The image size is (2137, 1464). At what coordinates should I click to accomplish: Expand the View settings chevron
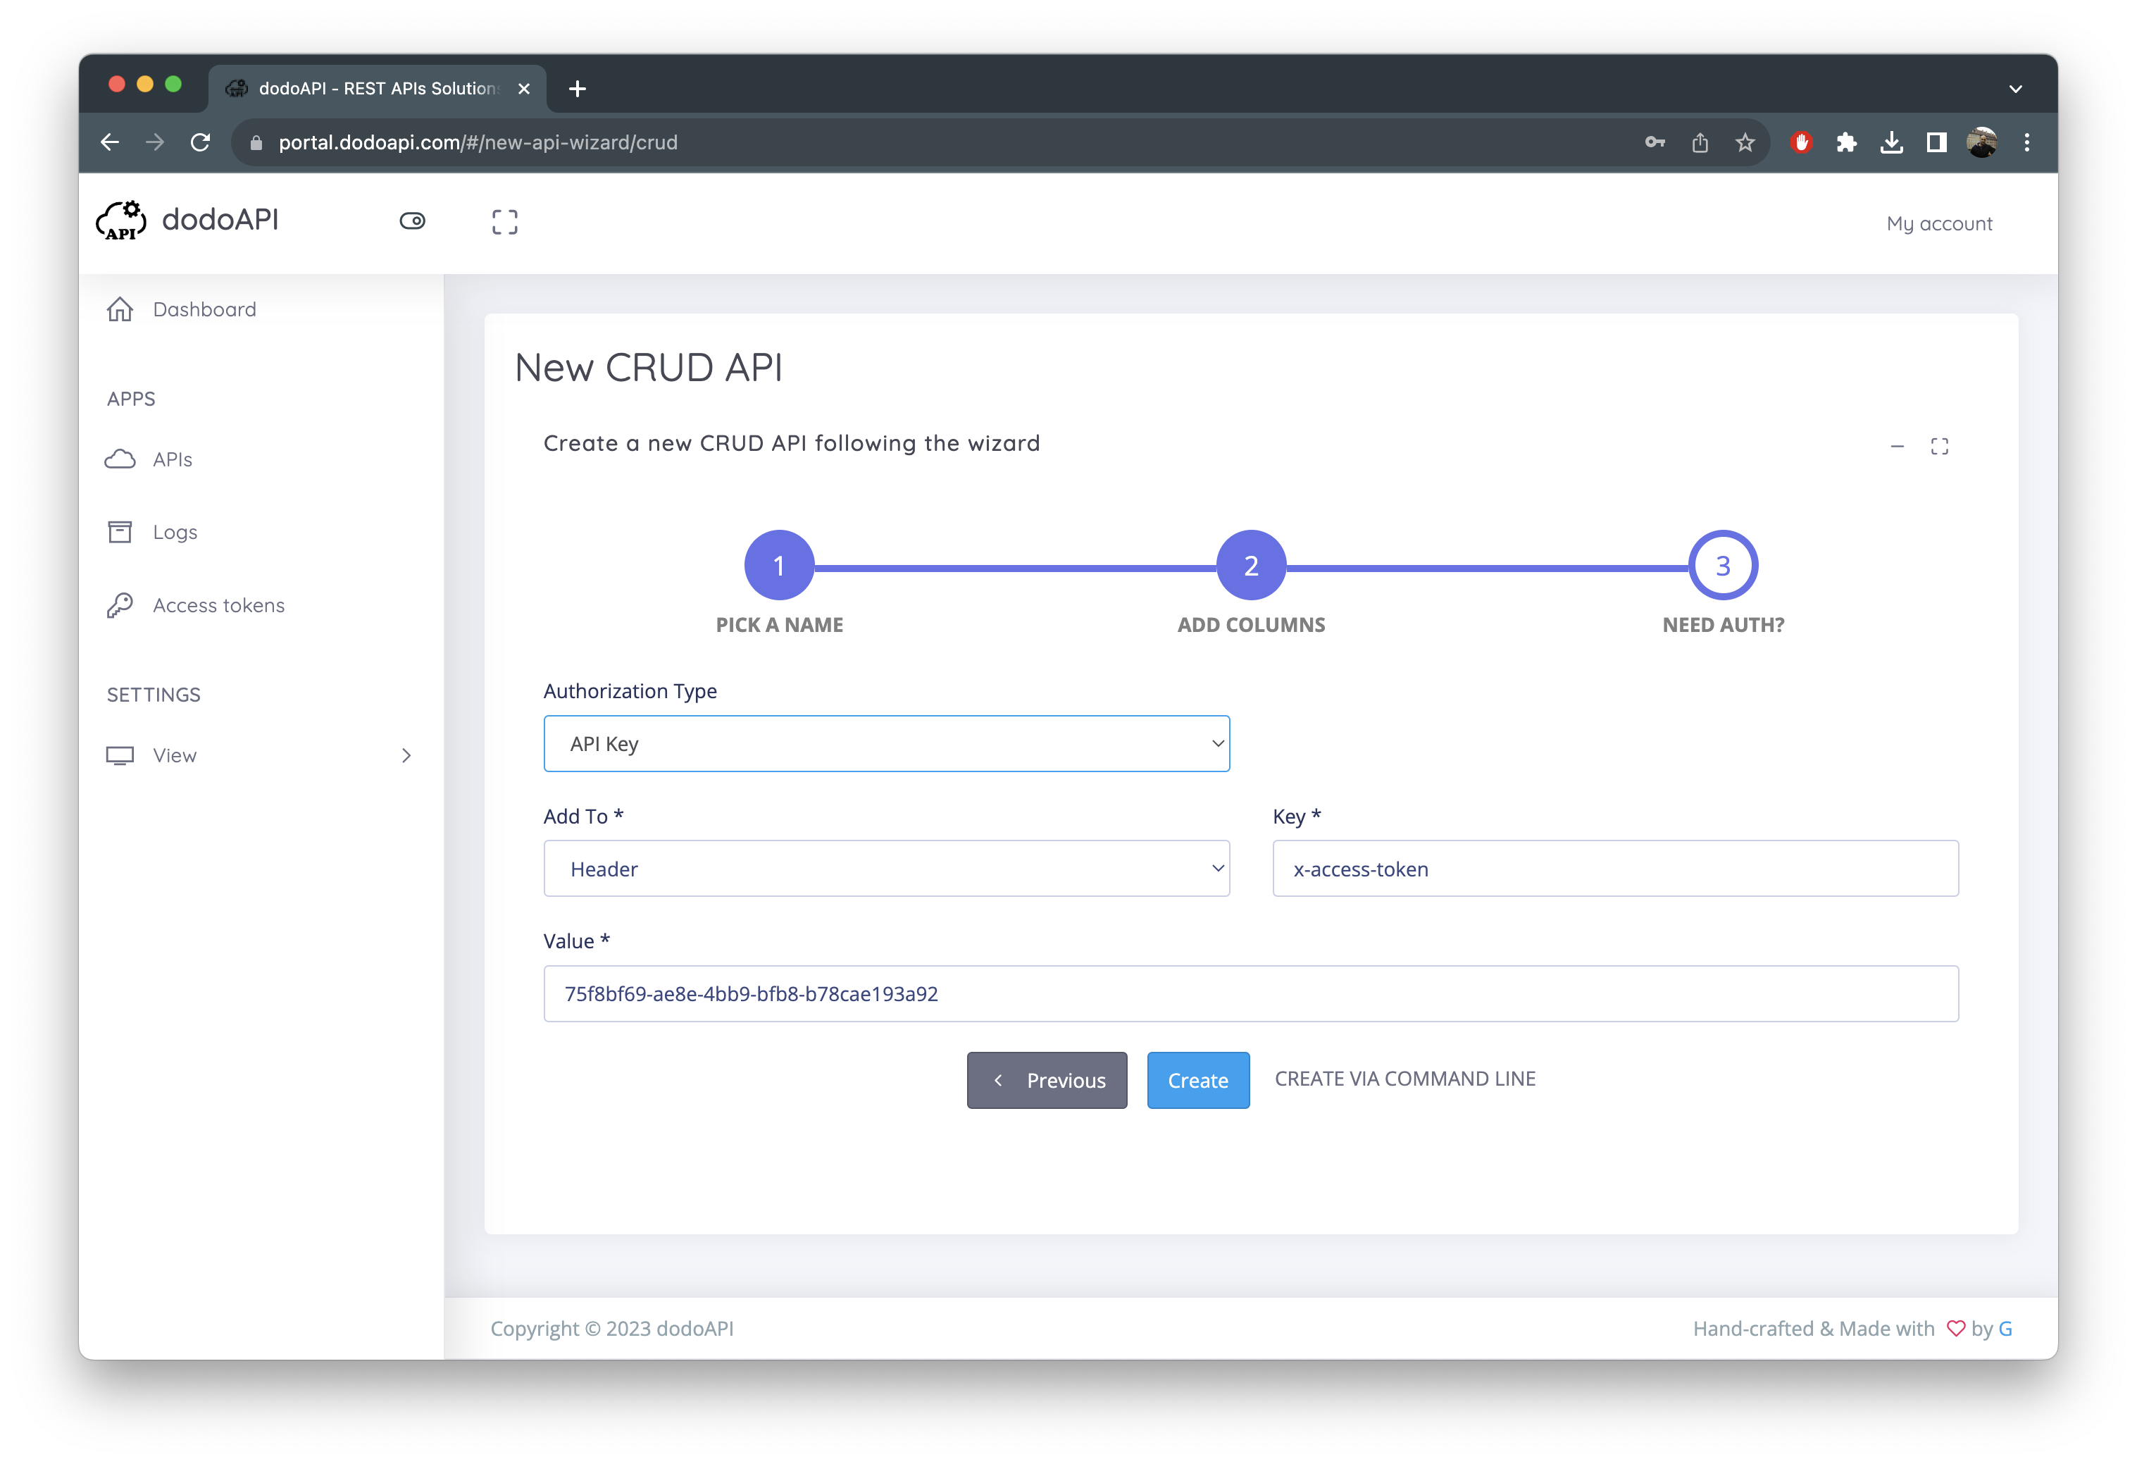(x=406, y=755)
